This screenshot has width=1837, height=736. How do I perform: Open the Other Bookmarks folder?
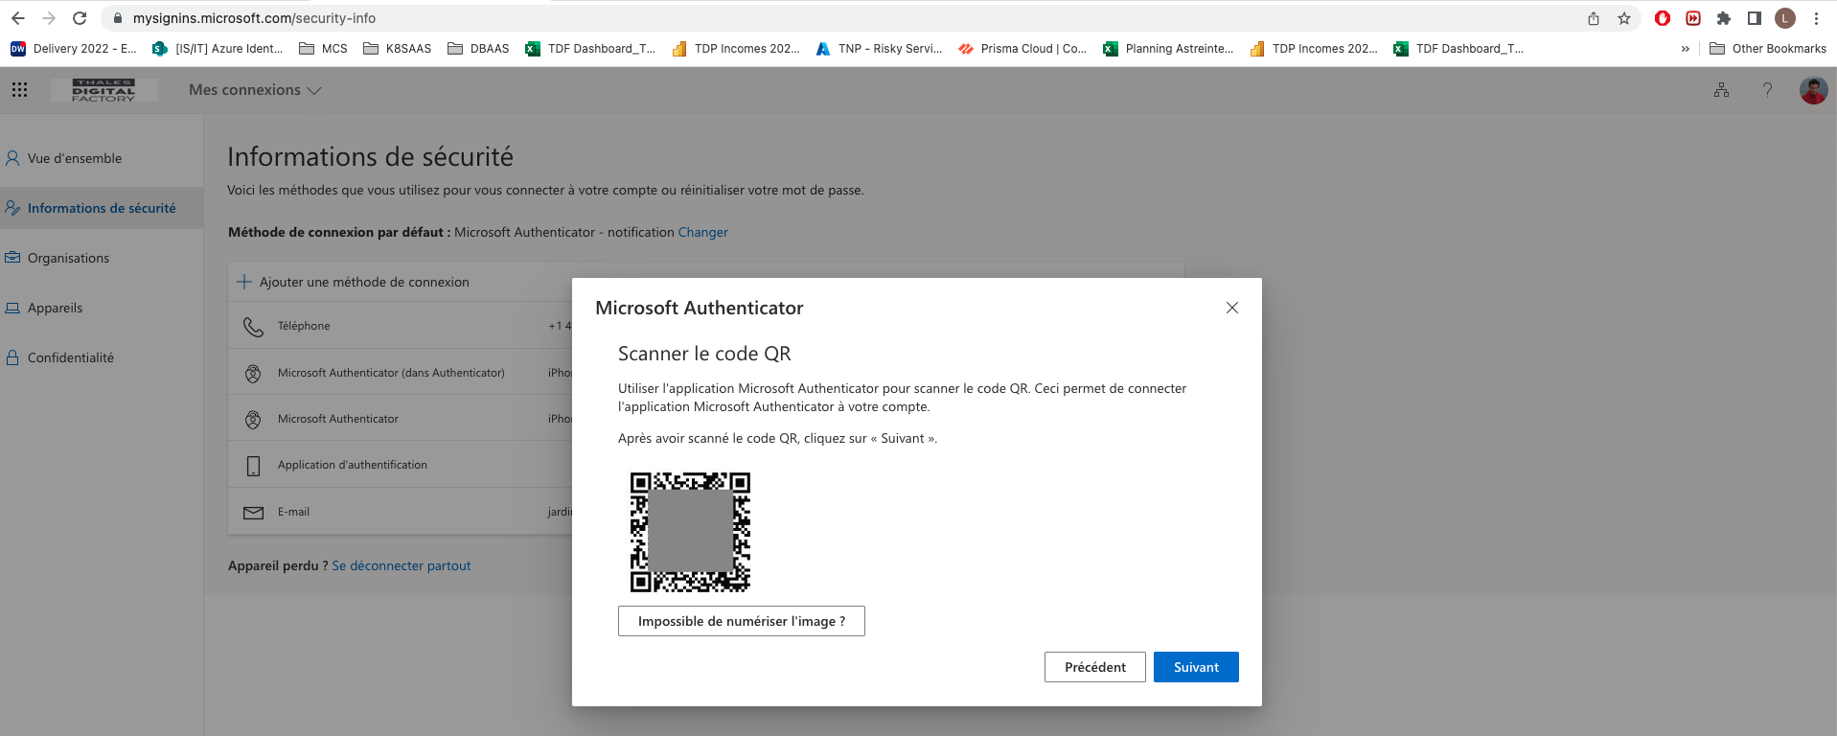1768,49
